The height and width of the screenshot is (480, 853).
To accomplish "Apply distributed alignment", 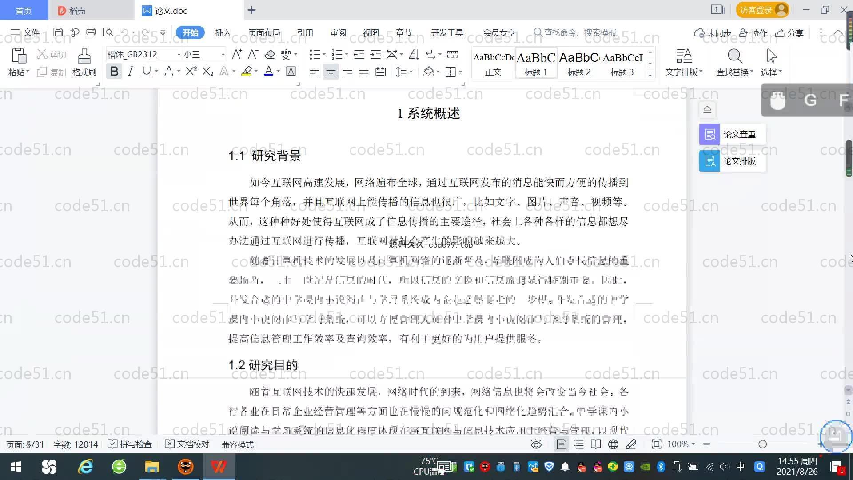I will pyautogui.click(x=380, y=72).
